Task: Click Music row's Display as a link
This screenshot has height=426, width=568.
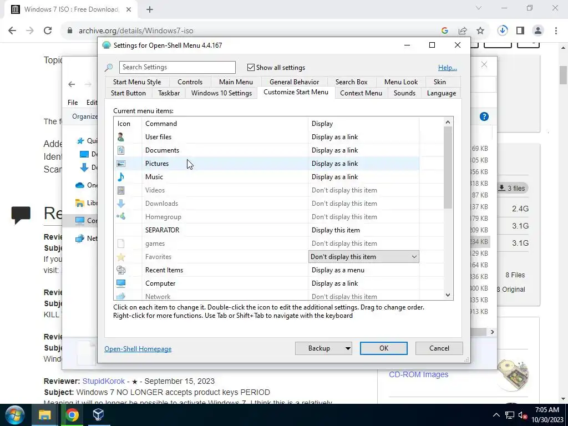Action: (334, 177)
